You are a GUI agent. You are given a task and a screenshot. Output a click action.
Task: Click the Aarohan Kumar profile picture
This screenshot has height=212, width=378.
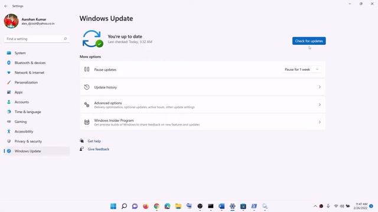(x=11, y=21)
